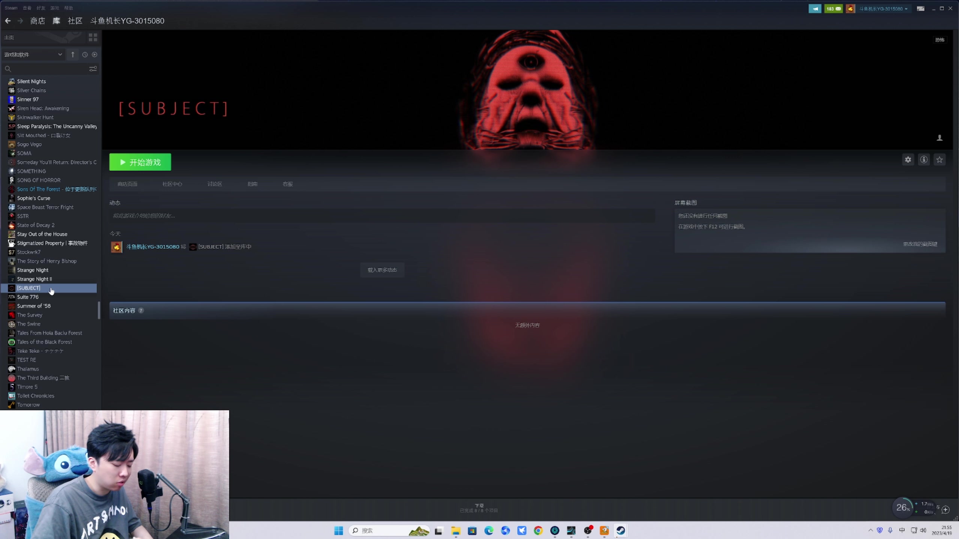959x539 pixels.
Task: Switch library to grid view icon
Action: (x=93, y=37)
